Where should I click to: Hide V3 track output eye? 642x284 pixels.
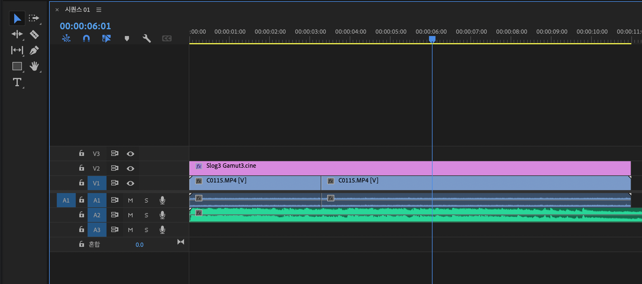[x=130, y=154]
